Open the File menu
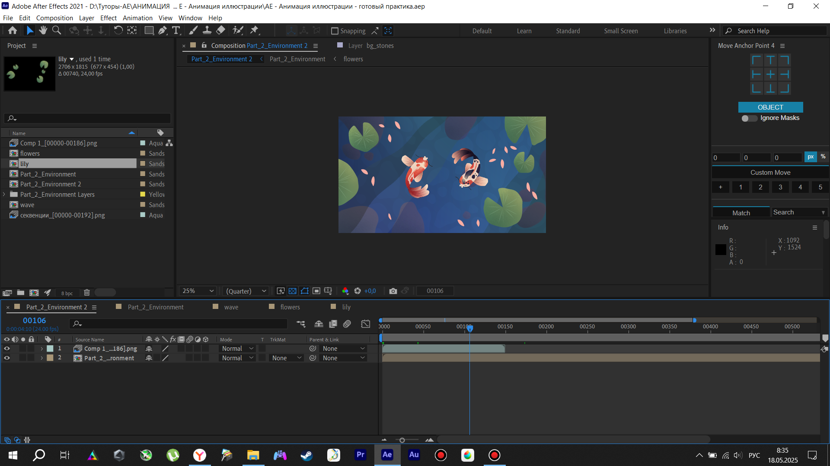 pyautogui.click(x=8, y=18)
